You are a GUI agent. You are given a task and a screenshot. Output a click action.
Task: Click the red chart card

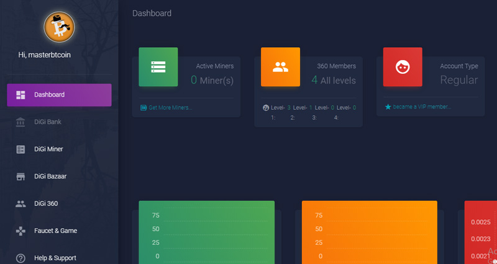[x=480, y=232]
